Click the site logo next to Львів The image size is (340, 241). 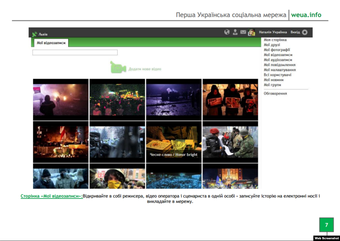click(34, 34)
